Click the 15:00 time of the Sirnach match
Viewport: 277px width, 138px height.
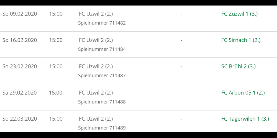coord(56,40)
